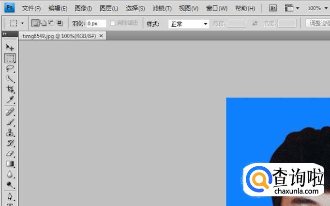Open the tool preset picker arrow
Screen dimensions: 330x206
click(x=22, y=23)
